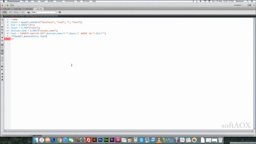256x144 pixels.
Task: Open Finder from the dock
Action: click(36, 140)
